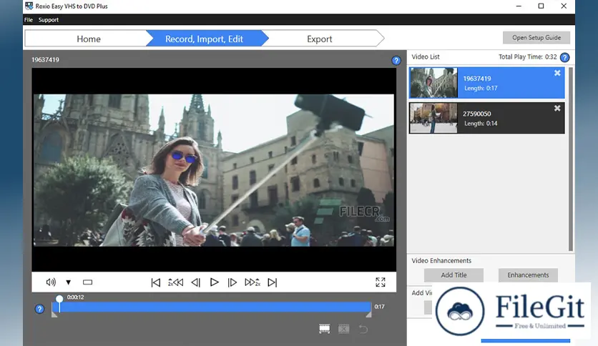The width and height of the screenshot is (598, 346).
Task: Play the video
Action: (x=215, y=282)
